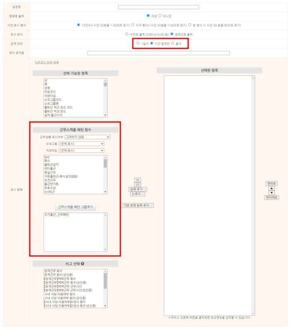Select the 시각 형식 time format radio
The image size is (292, 330).
(x=132, y=25)
